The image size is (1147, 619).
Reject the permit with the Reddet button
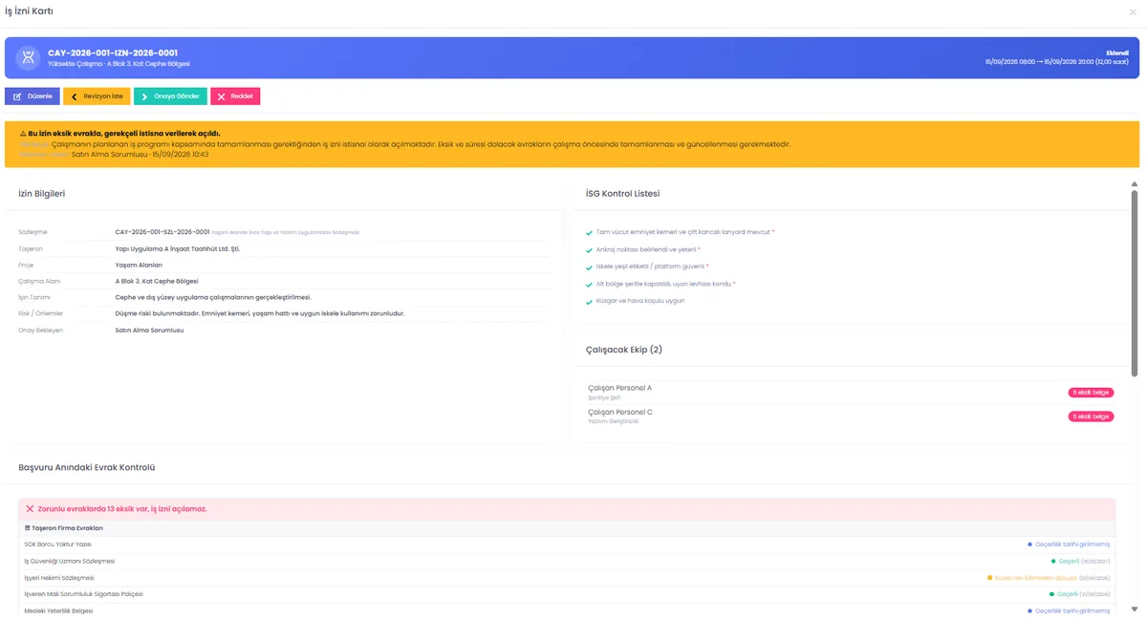235,96
